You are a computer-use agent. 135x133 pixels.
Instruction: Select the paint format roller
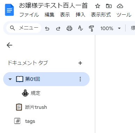91,28
